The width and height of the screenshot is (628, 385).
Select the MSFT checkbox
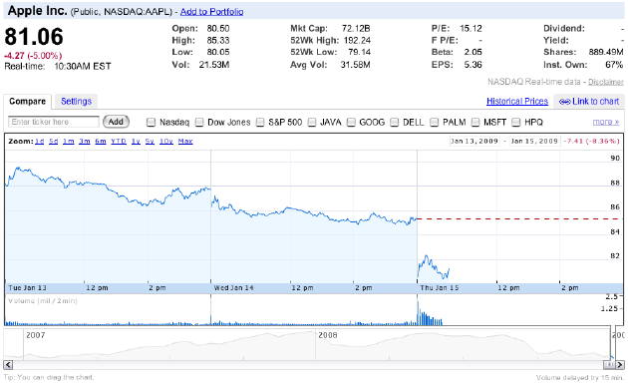click(x=475, y=123)
